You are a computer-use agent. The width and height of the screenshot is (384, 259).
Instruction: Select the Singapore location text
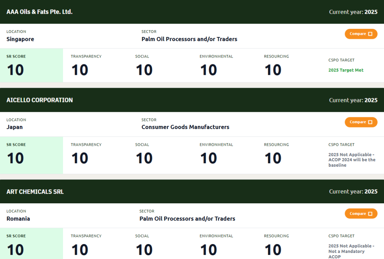pos(20,39)
